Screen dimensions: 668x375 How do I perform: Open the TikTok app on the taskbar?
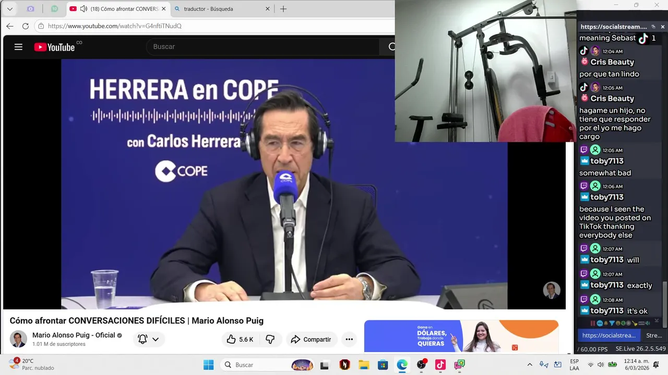coord(440,365)
